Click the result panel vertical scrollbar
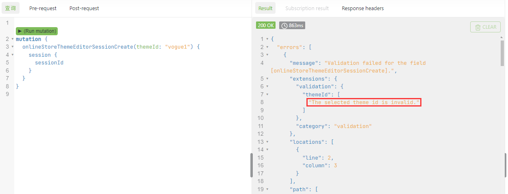This screenshot has width=508, height=194. coord(503,53)
